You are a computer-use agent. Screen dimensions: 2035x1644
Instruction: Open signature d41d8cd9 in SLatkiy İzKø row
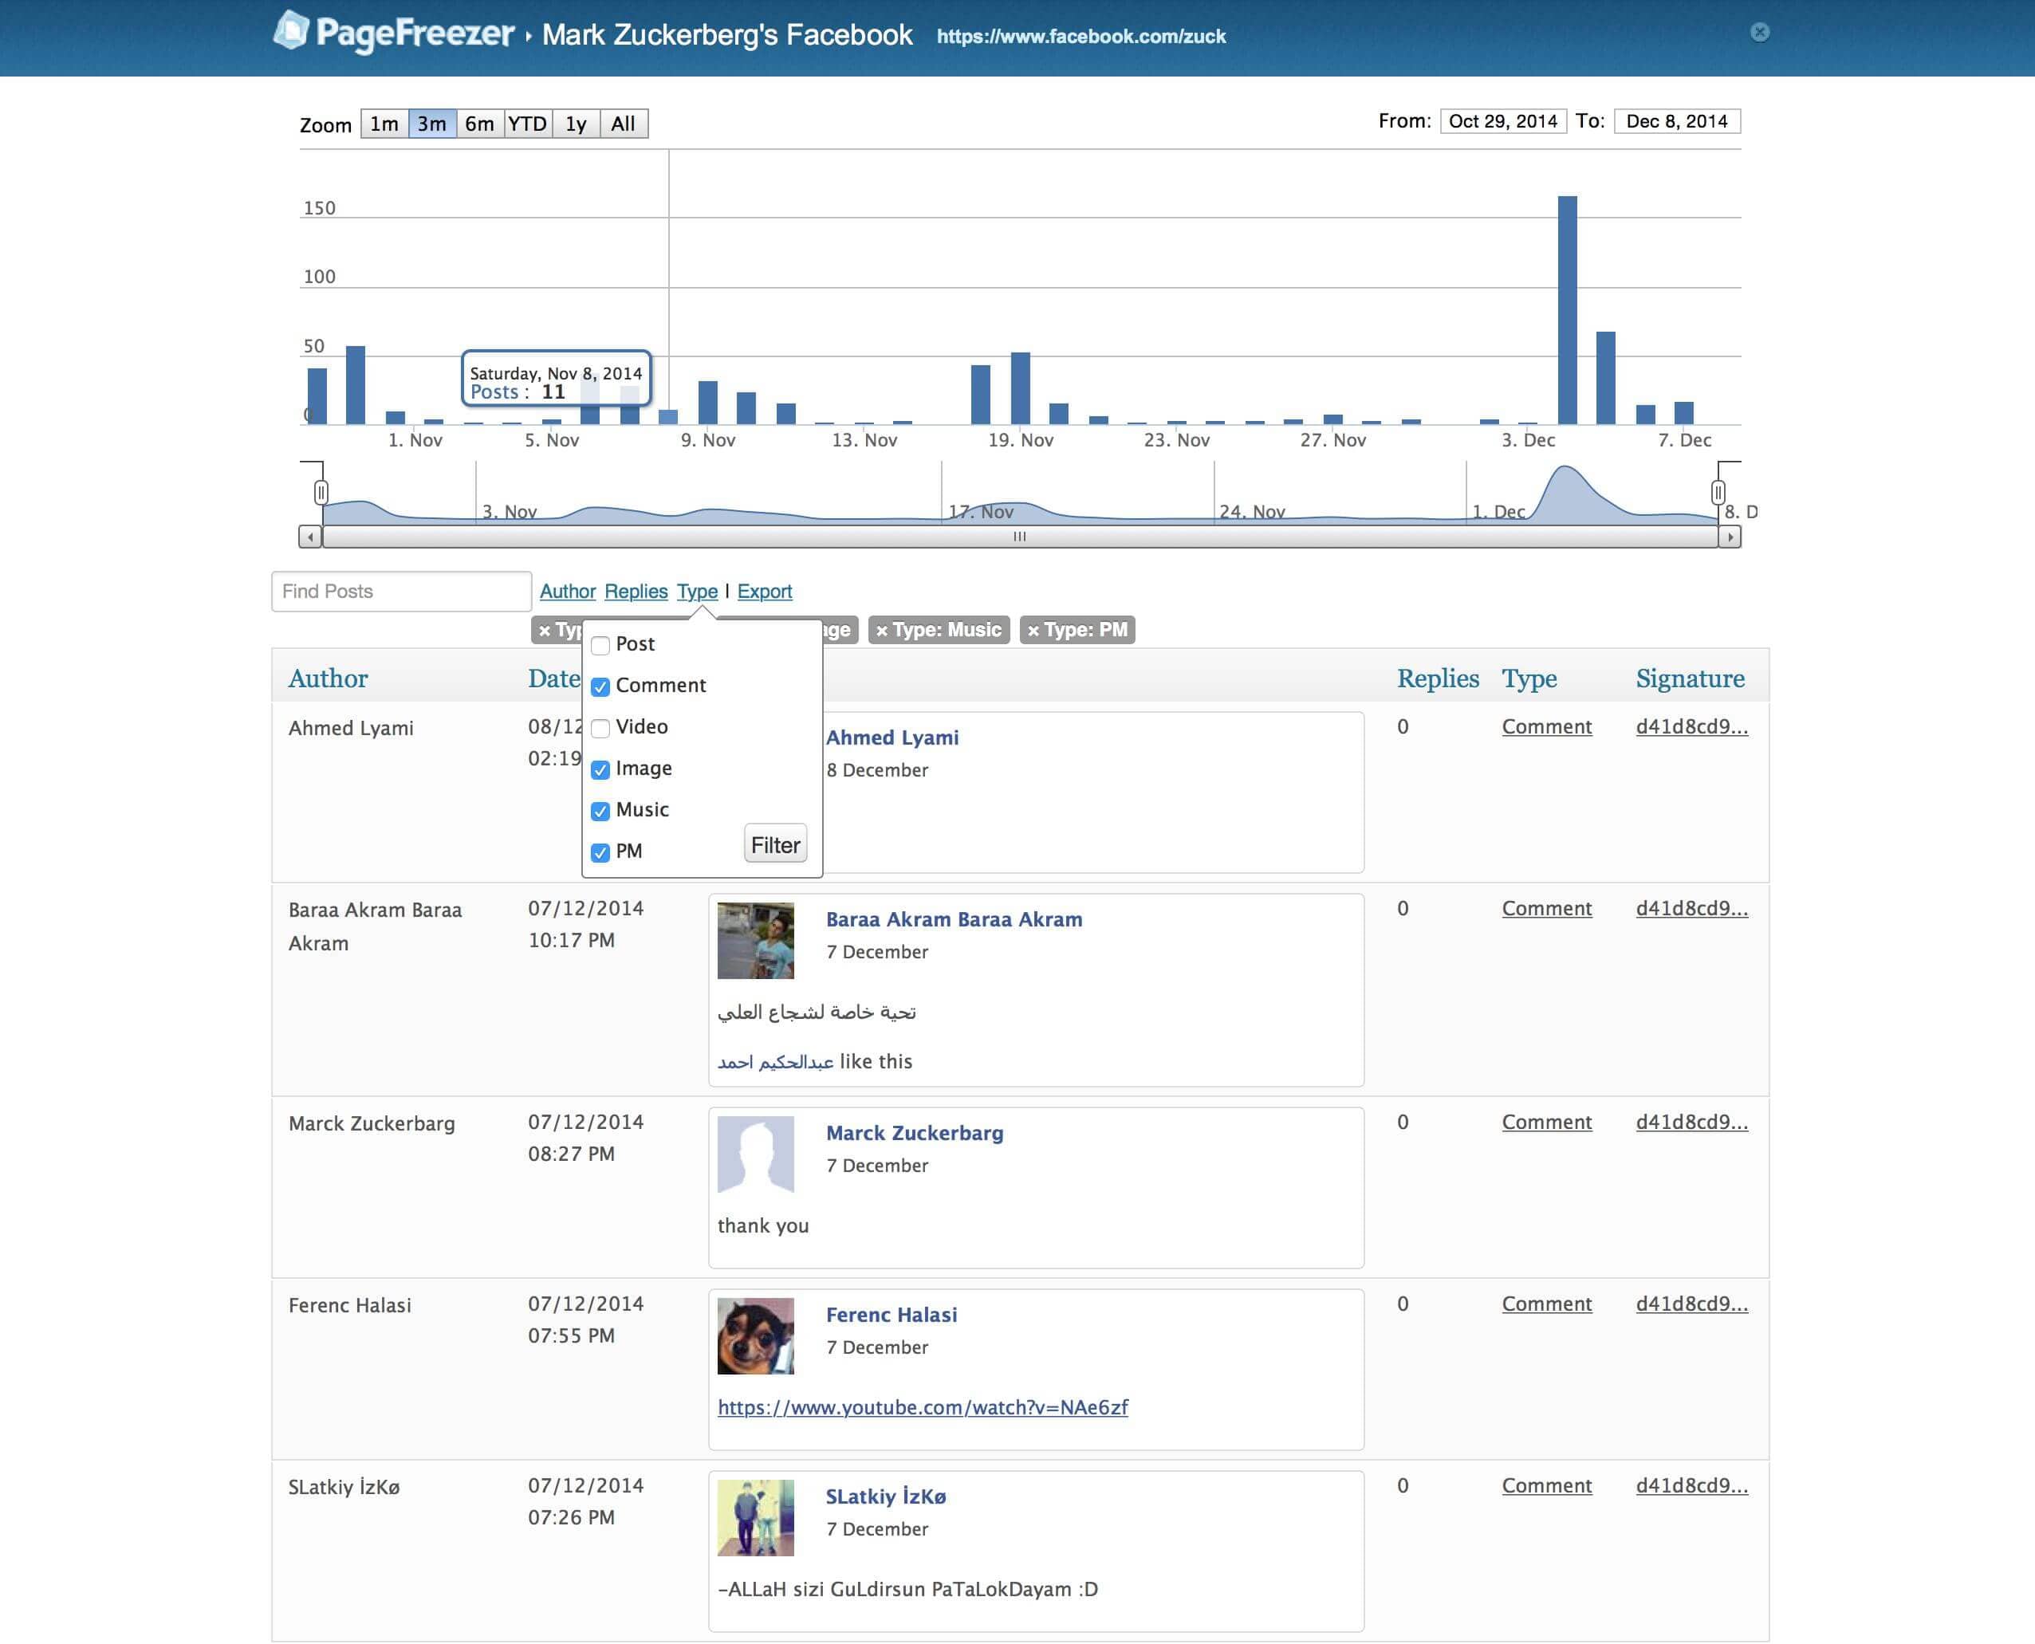(1691, 1487)
